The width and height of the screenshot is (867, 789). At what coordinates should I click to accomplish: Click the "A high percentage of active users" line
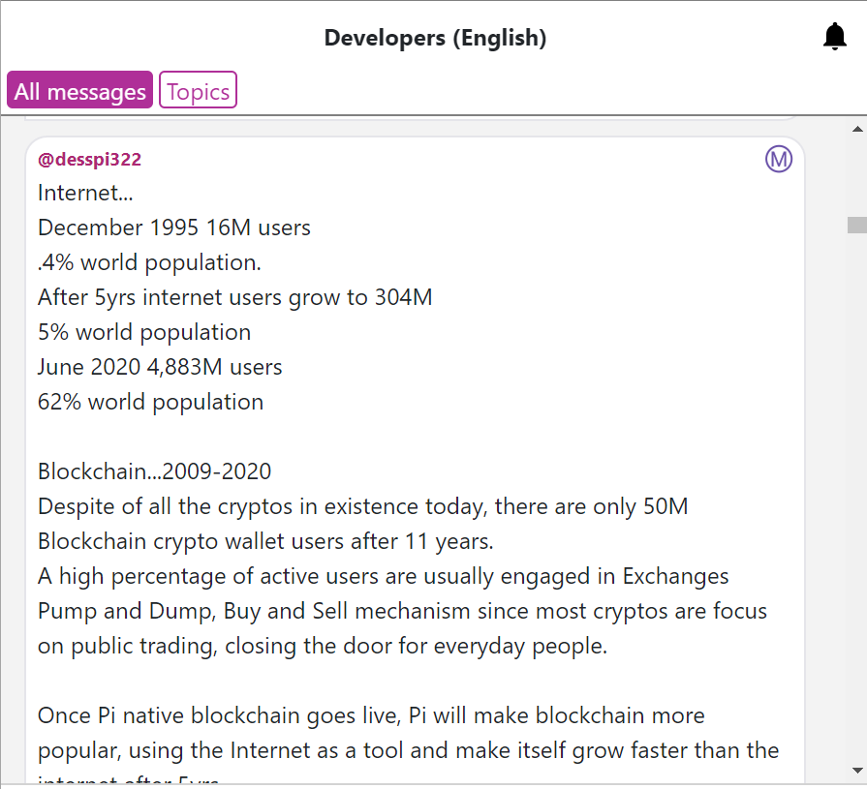383,576
